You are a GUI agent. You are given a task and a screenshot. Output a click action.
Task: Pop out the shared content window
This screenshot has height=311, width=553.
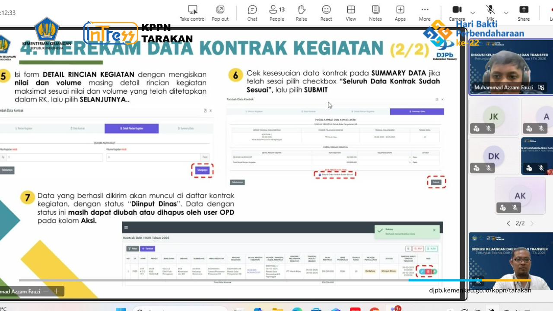220,13
